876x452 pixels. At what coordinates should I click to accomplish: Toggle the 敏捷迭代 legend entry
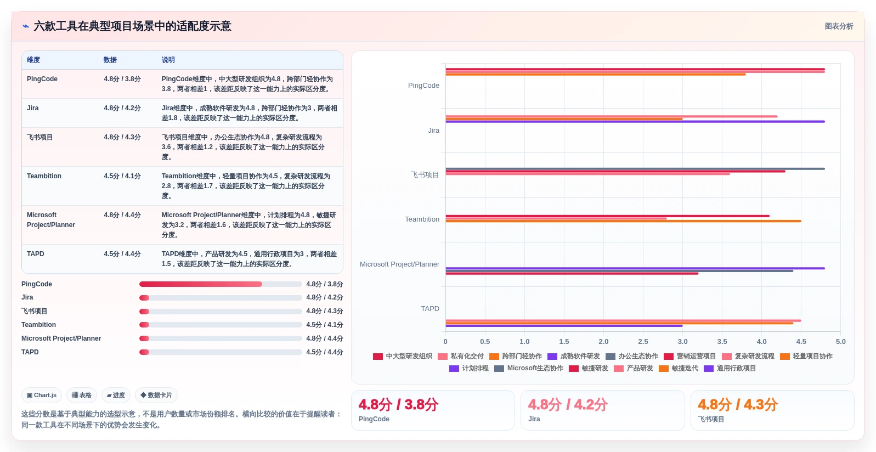679,368
